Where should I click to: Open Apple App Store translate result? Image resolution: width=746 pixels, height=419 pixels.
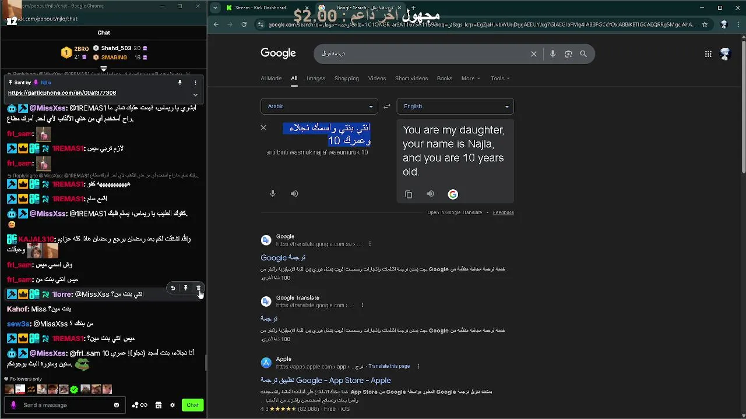pyautogui.click(x=326, y=380)
